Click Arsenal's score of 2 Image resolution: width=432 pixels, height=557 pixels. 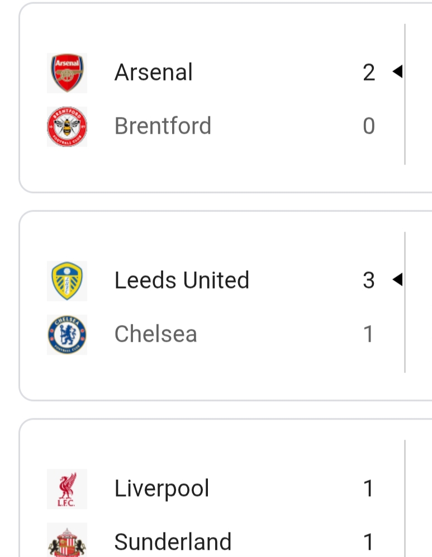(369, 73)
